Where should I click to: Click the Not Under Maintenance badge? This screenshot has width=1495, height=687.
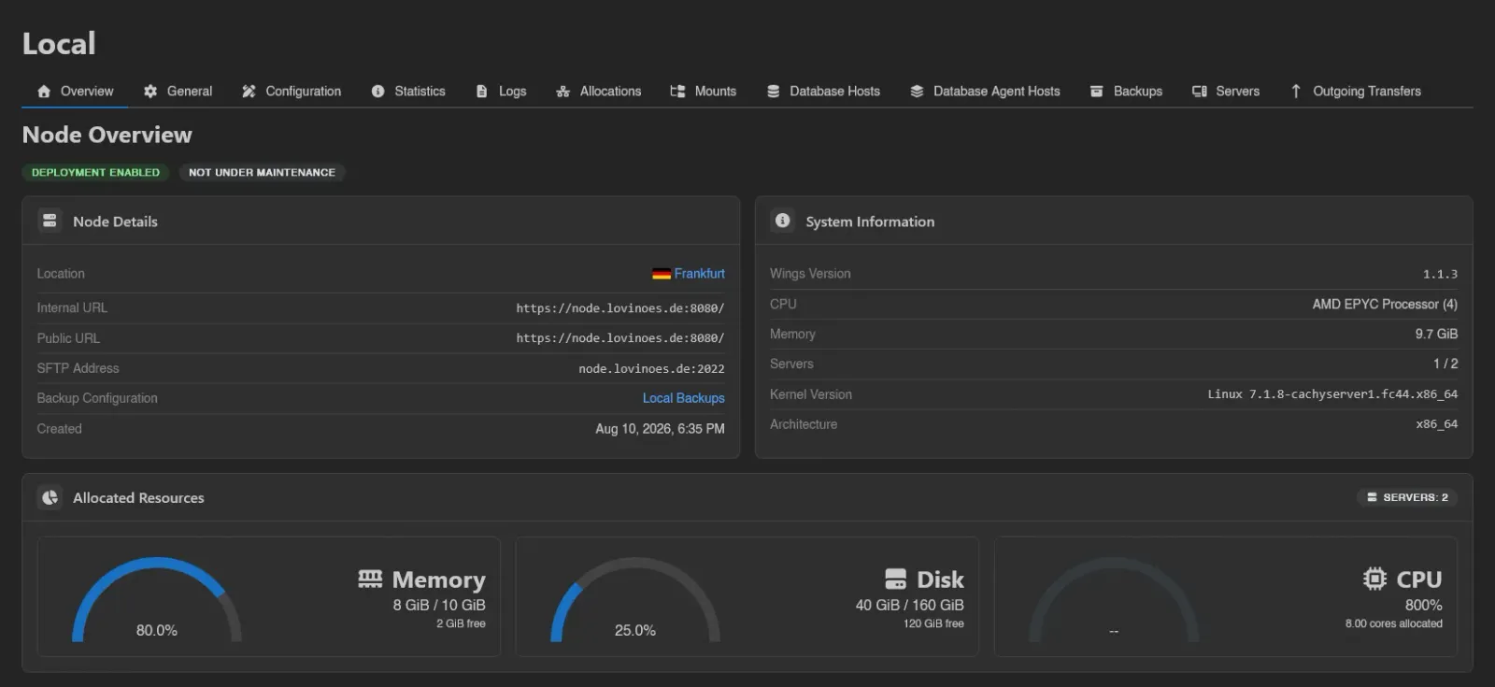point(262,173)
